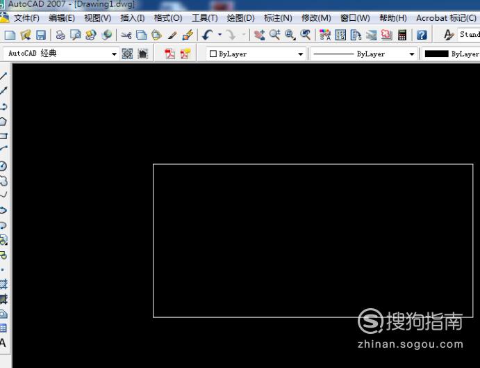Image resolution: width=480 pixels, height=368 pixels.
Task: Click the grayed Redo arrow
Action: coord(231,35)
